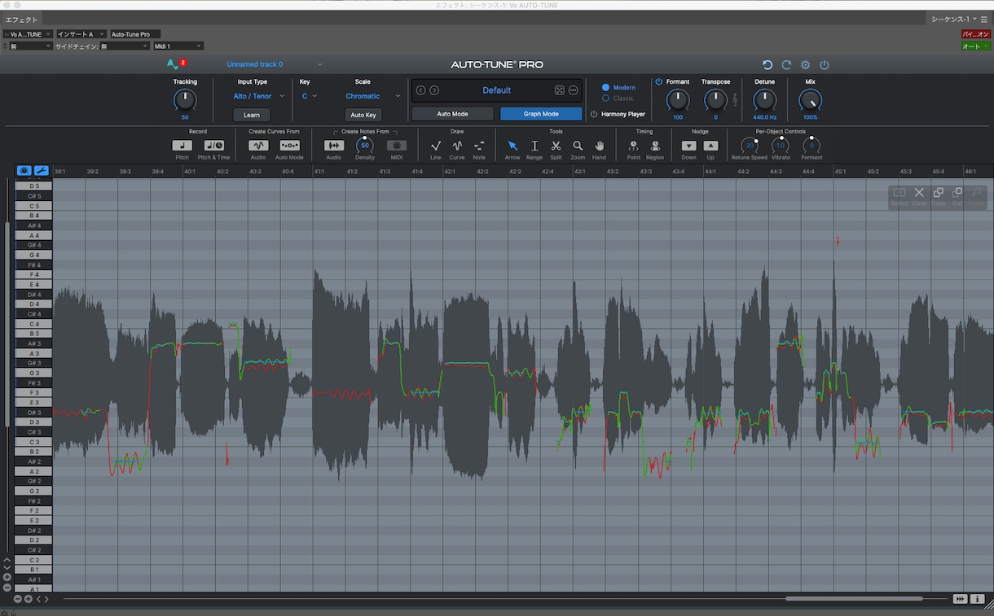Click the Clear button in graph
Image resolution: width=994 pixels, height=616 pixels.
(x=919, y=196)
